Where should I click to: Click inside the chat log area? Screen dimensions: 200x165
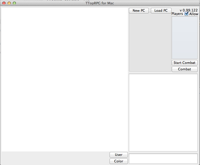pos(163,112)
